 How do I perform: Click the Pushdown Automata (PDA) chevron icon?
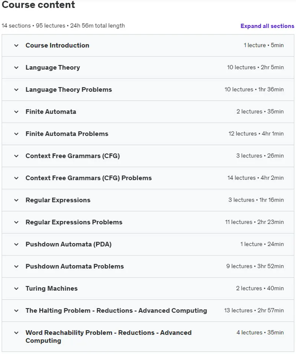16,245
